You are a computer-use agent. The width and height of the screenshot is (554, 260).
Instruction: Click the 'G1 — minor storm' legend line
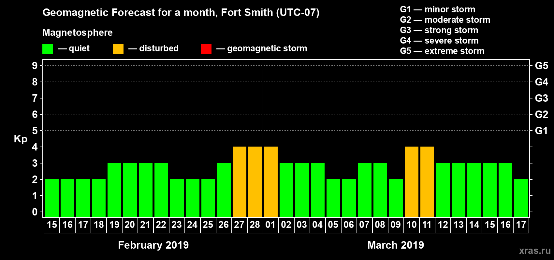pos(438,9)
